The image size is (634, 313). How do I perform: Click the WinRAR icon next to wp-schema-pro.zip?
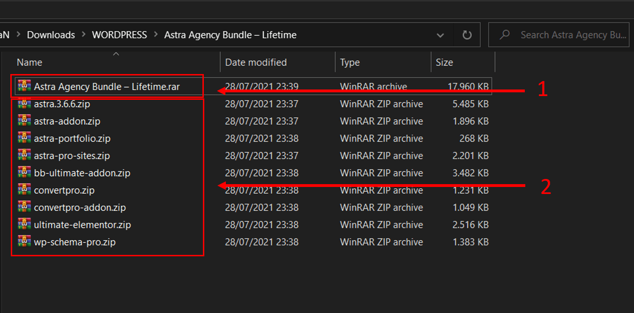(x=24, y=242)
